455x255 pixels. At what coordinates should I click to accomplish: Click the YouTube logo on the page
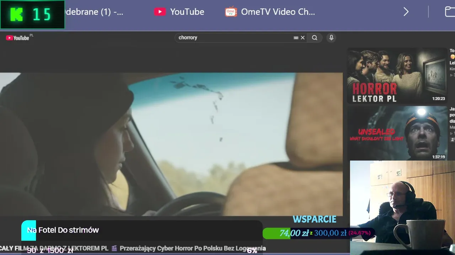[18, 38]
